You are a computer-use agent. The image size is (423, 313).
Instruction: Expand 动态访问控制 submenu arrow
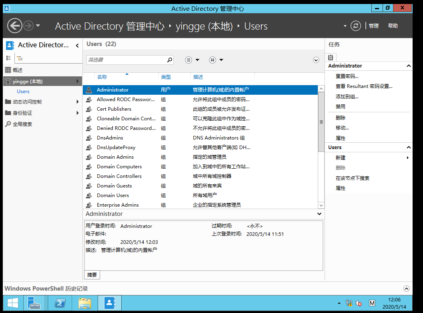[x=78, y=102]
